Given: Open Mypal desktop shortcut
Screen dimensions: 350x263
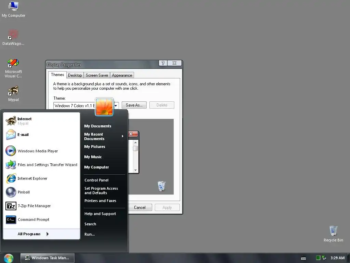Looking at the screenshot, I should coord(13,94).
